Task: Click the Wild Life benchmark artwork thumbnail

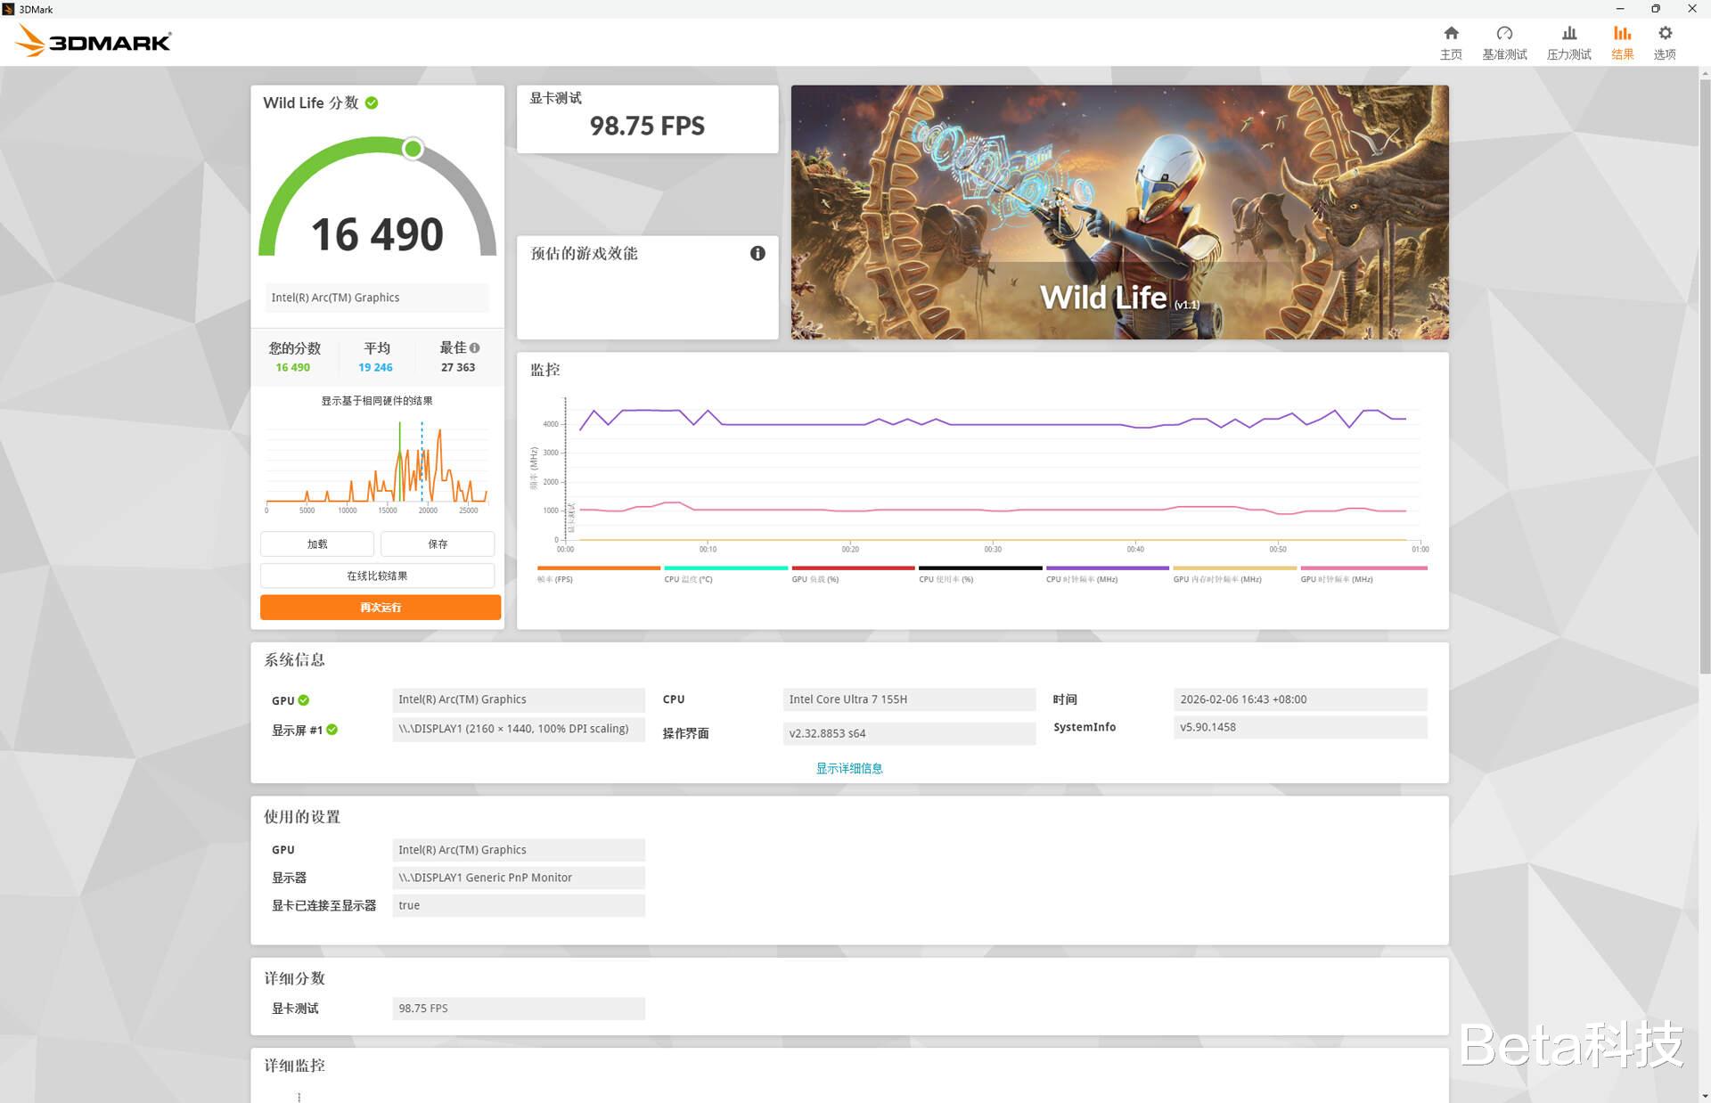Action: tap(1119, 212)
